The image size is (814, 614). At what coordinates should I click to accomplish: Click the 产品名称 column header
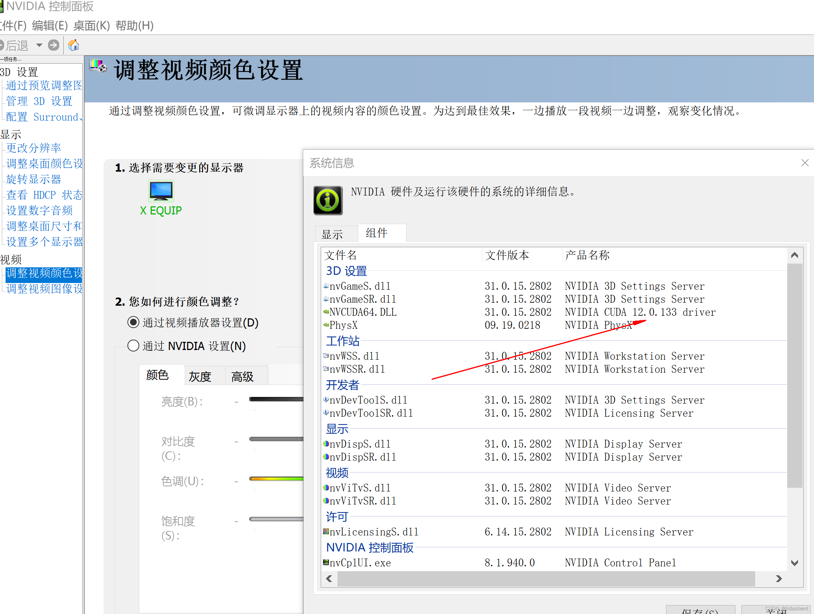(675, 255)
